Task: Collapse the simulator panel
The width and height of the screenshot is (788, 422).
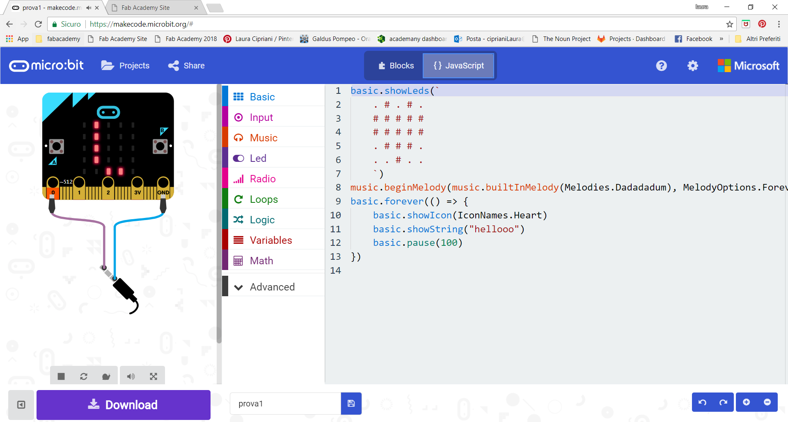Action: click(21, 405)
